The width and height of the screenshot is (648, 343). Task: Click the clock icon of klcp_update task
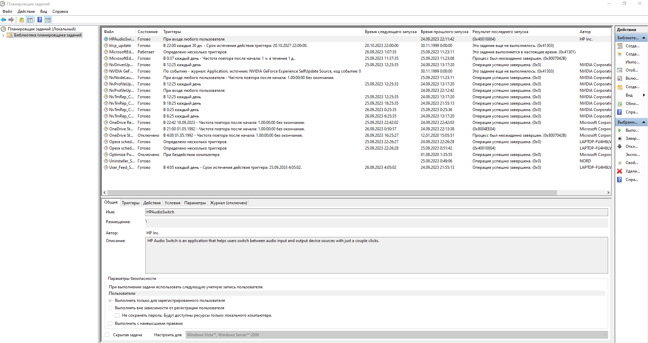pos(106,46)
